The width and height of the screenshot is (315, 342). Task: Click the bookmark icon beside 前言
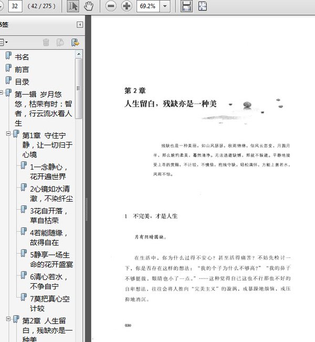click(8, 68)
